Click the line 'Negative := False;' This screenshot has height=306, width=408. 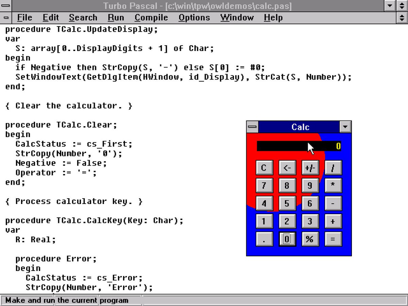[61, 163]
